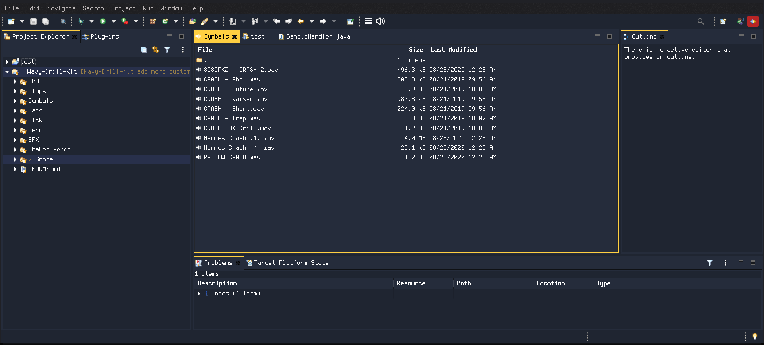This screenshot has width=764, height=345.
Task: Open the File menu
Action: click(x=12, y=8)
